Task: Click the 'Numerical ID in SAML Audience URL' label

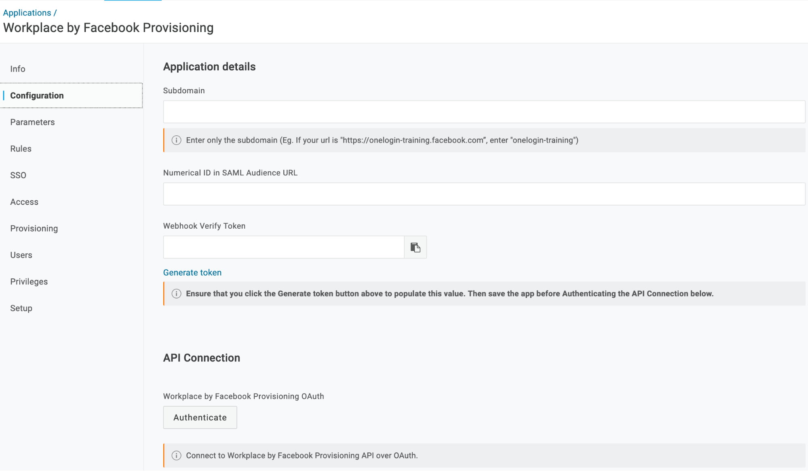Action: point(230,173)
